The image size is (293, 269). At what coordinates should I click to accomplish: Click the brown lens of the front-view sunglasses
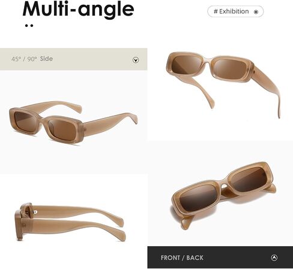pos(199,198)
